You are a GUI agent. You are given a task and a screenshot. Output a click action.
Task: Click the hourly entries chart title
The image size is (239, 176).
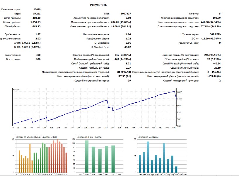pyautogui.click(x=36, y=137)
